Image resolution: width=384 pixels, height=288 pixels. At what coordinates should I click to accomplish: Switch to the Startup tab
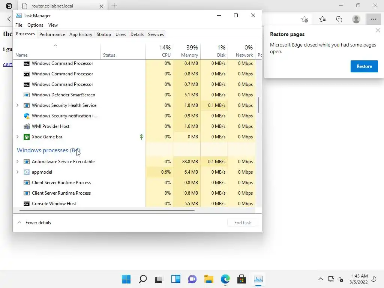[104, 34]
